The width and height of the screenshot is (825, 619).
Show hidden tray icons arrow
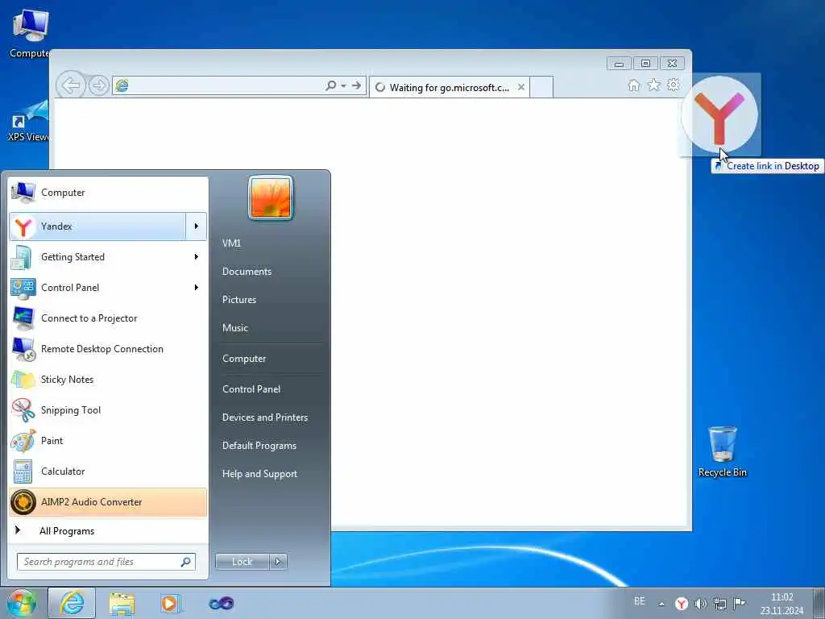click(x=661, y=604)
